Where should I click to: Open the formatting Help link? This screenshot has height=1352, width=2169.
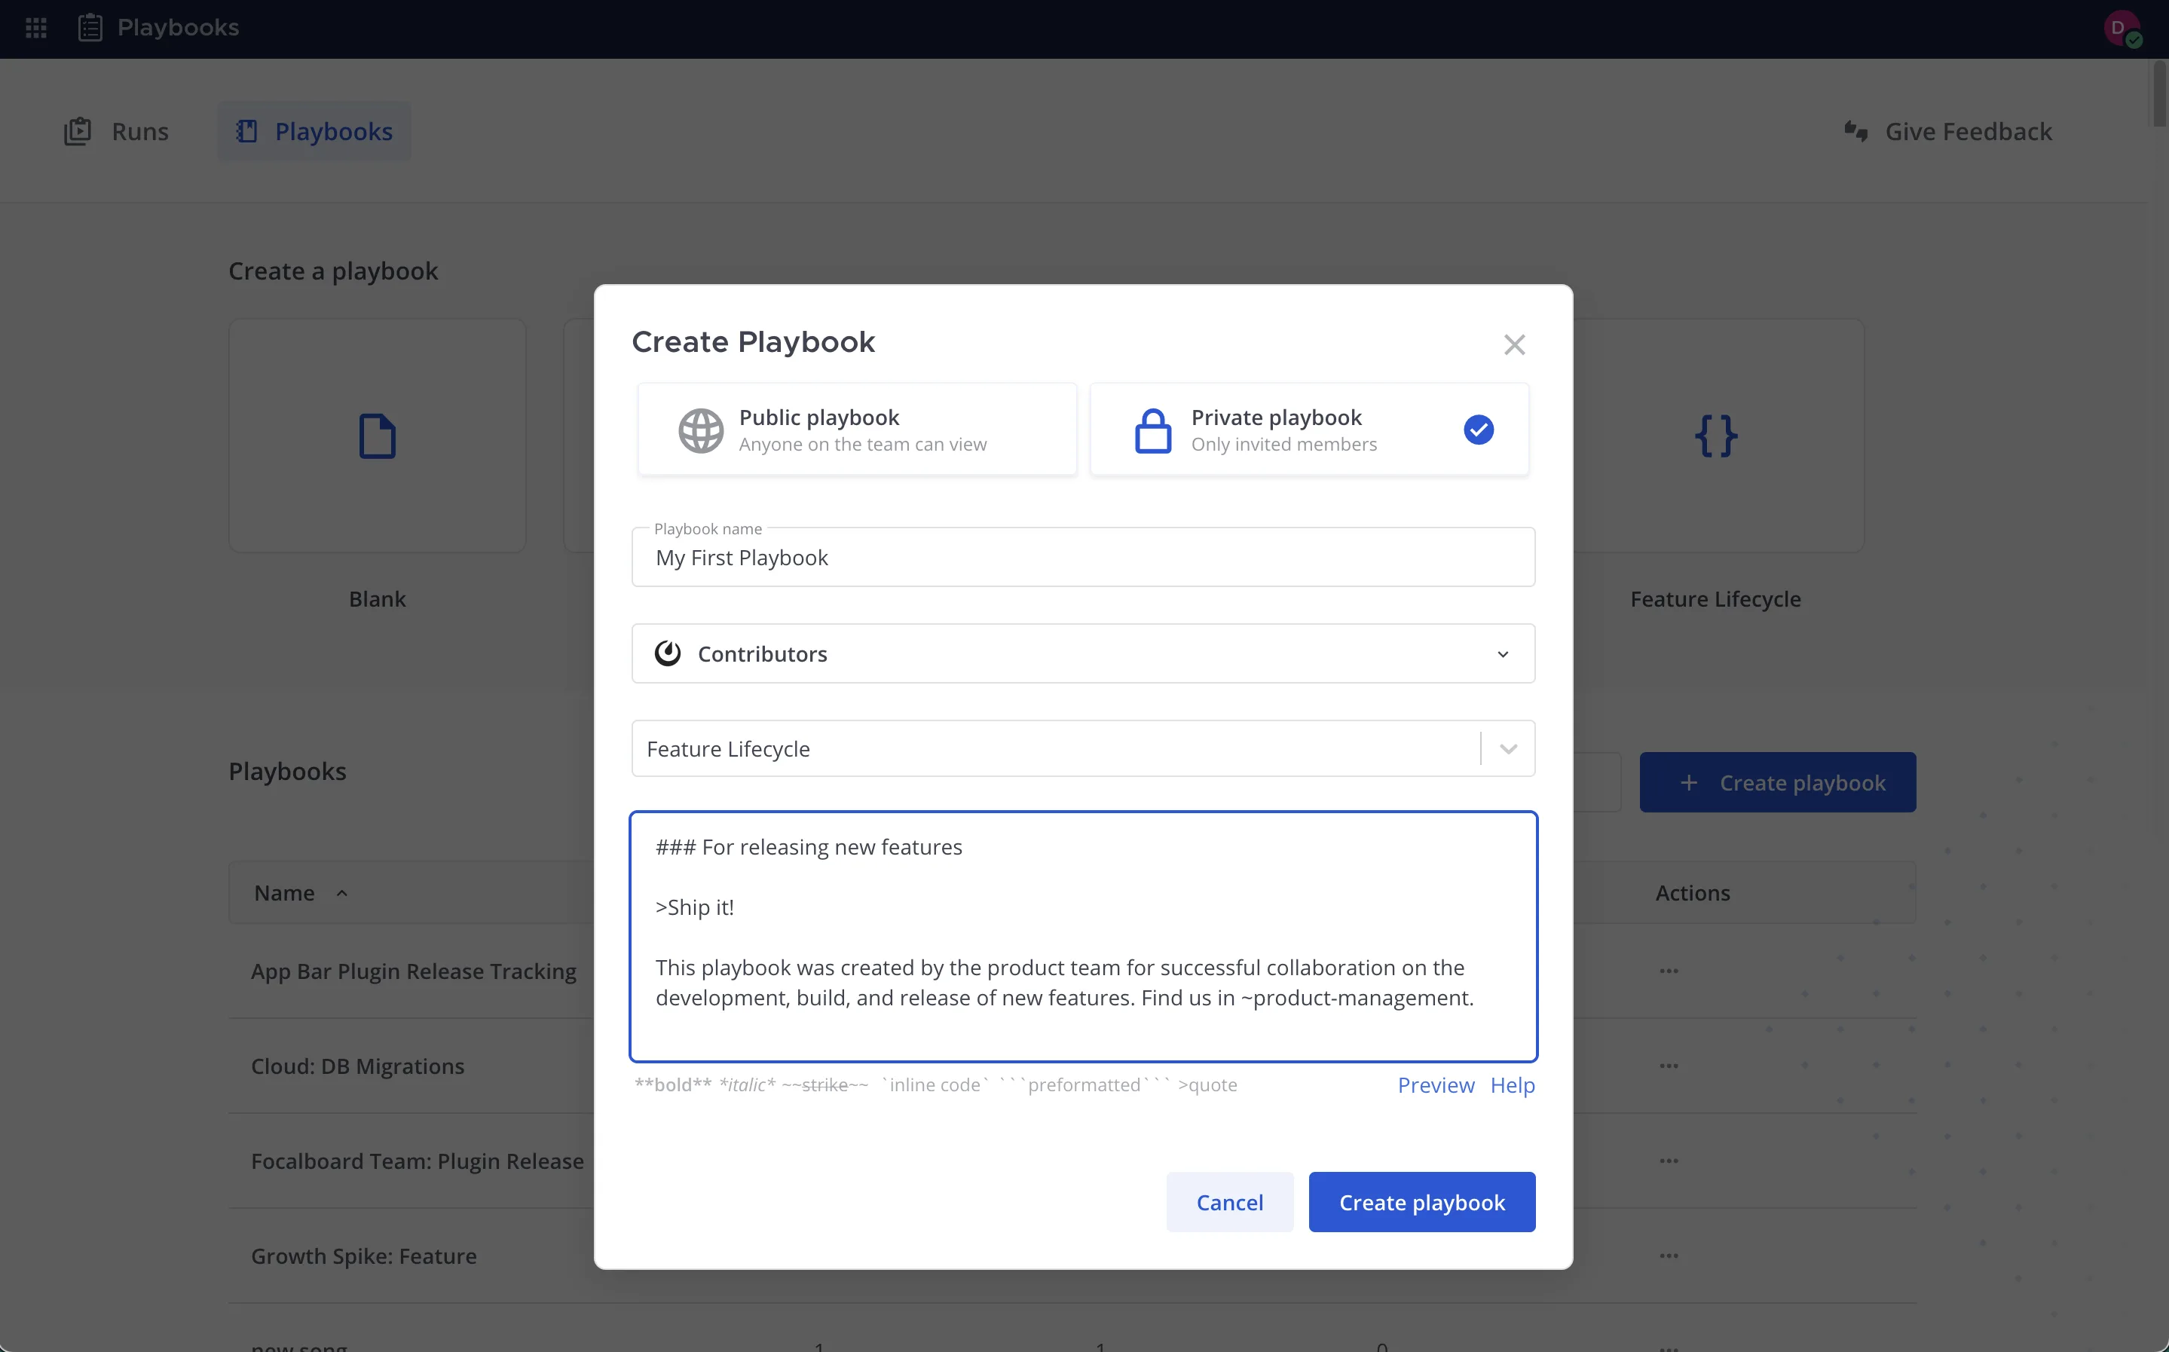click(x=1512, y=1084)
